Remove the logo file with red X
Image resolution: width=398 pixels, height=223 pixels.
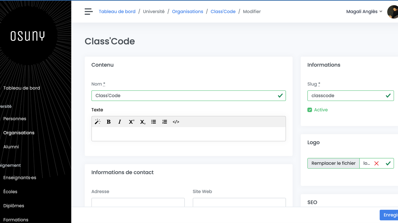point(377,163)
